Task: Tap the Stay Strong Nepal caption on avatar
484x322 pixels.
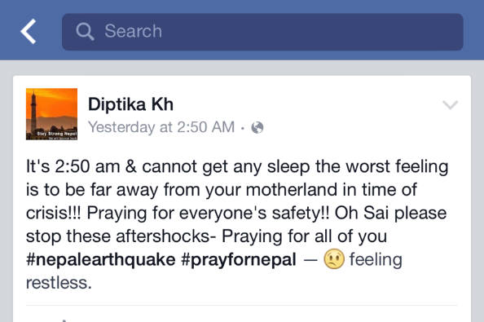Action: pyautogui.click(x=57, y=134)
